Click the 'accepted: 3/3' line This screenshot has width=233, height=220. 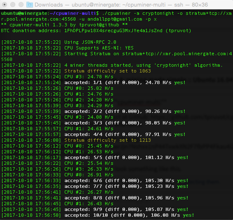click(x=93, y=123)
